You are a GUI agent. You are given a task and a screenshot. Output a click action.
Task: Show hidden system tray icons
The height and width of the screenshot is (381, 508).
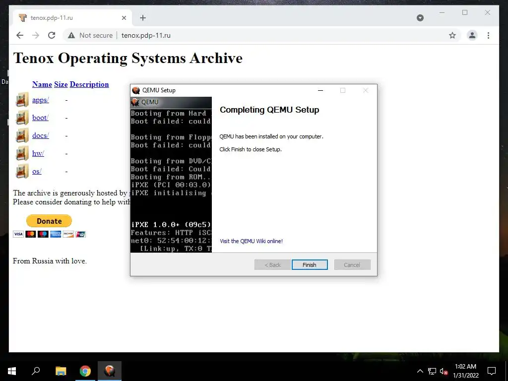tap(420, 371)
